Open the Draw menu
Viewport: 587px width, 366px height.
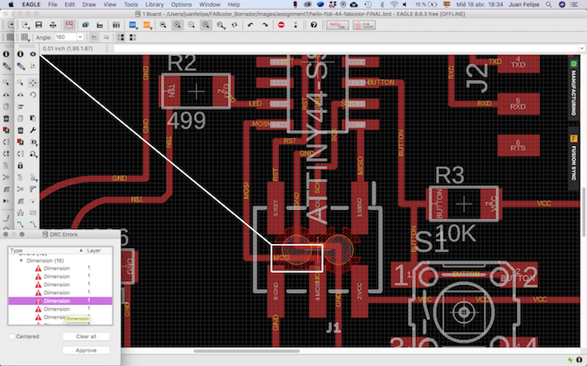tap(88, 4)
